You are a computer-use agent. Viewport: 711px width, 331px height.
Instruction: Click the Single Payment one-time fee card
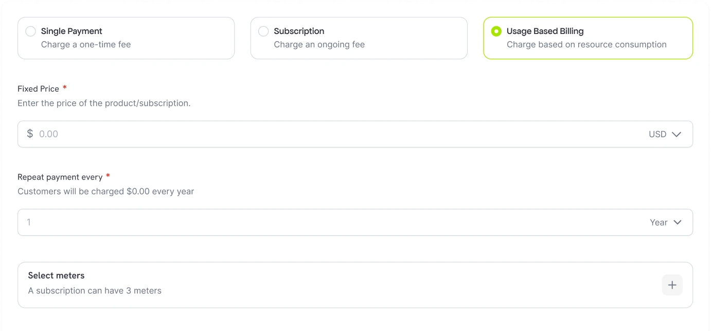126,38
